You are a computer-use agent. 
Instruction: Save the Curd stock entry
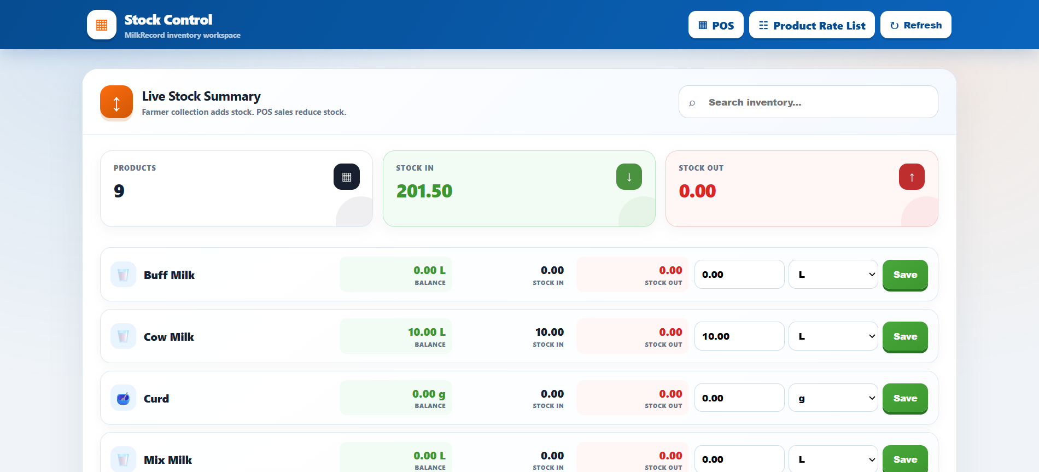click(x=905, y=398)
